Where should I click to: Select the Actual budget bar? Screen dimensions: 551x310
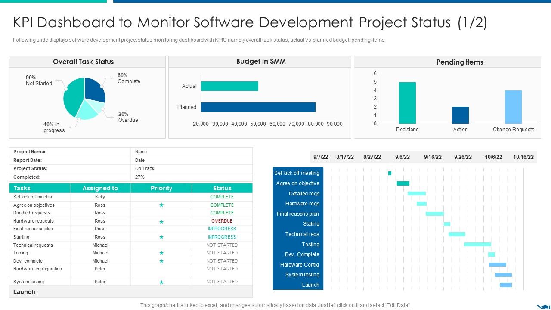click(229, 86)
